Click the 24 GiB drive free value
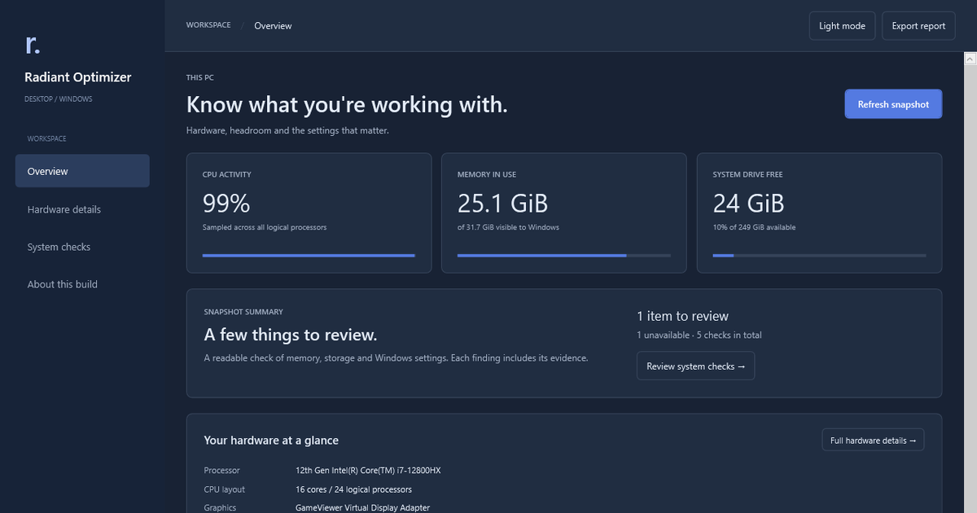This screenshot has width=977, height=513. [x=749, y=203]
